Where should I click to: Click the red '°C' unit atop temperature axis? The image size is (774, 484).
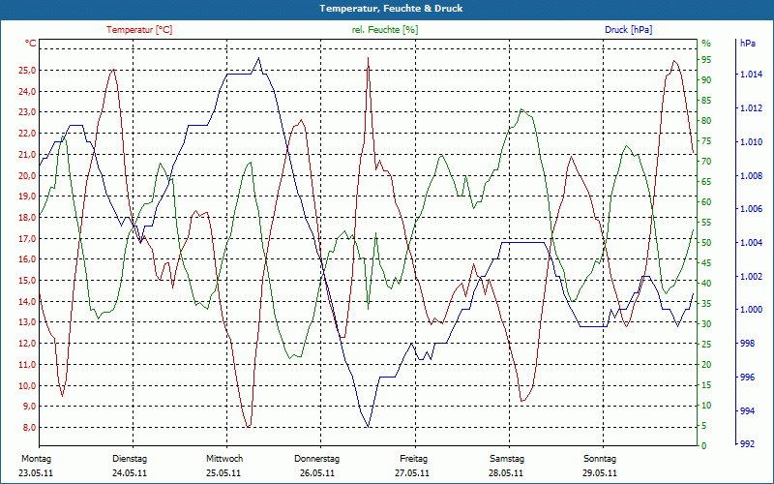coord(31,44)
